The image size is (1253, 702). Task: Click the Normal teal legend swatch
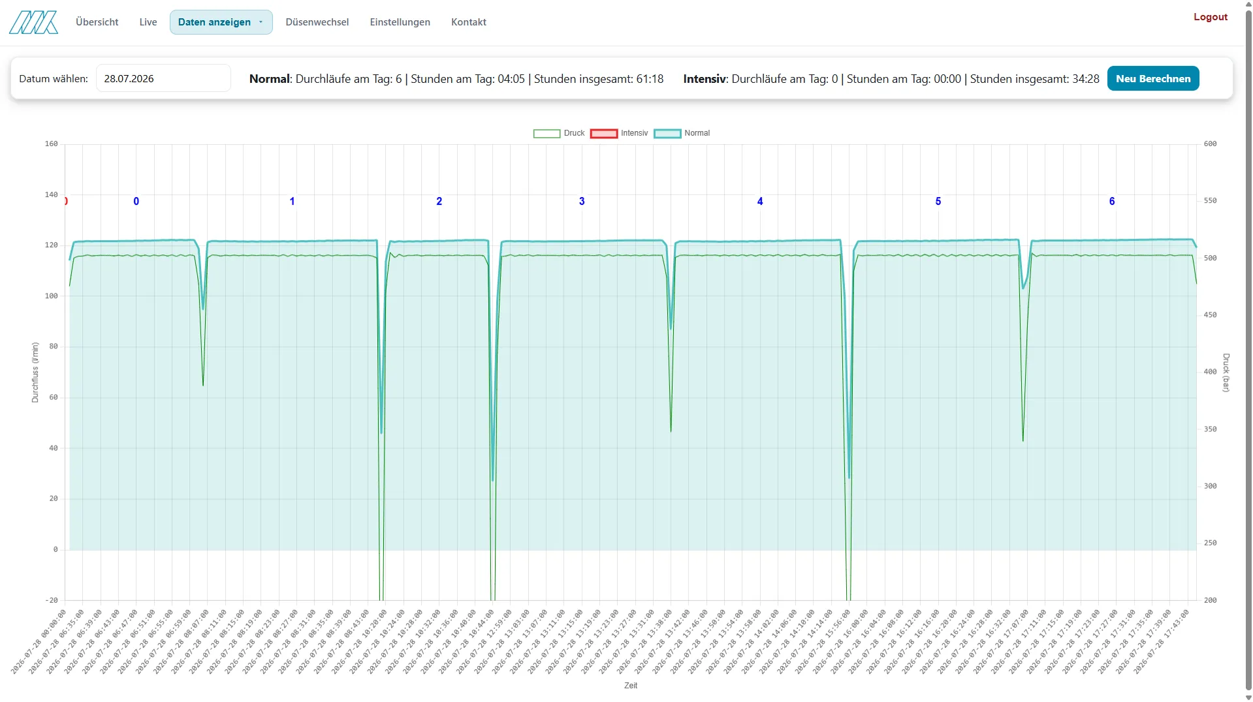point(667,134)
